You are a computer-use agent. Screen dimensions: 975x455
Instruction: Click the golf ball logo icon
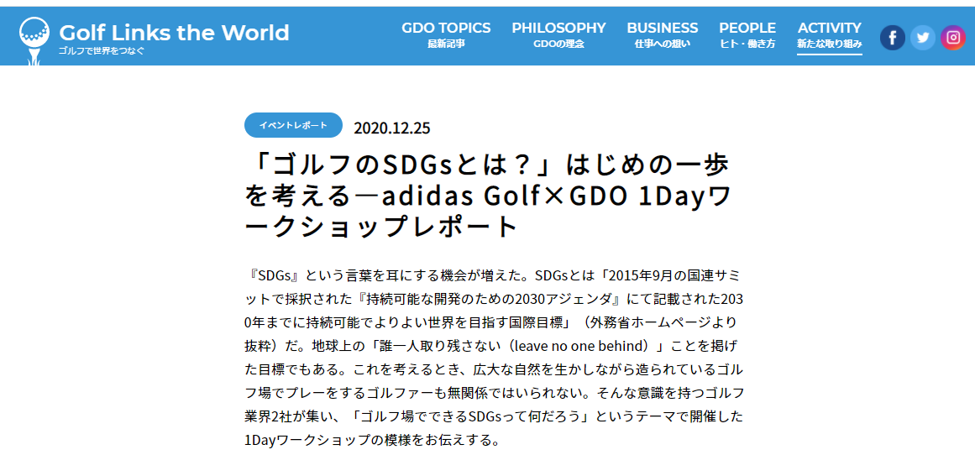34,37
